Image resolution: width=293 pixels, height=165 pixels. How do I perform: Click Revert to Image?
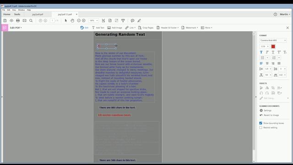click(x=269, y=115)
